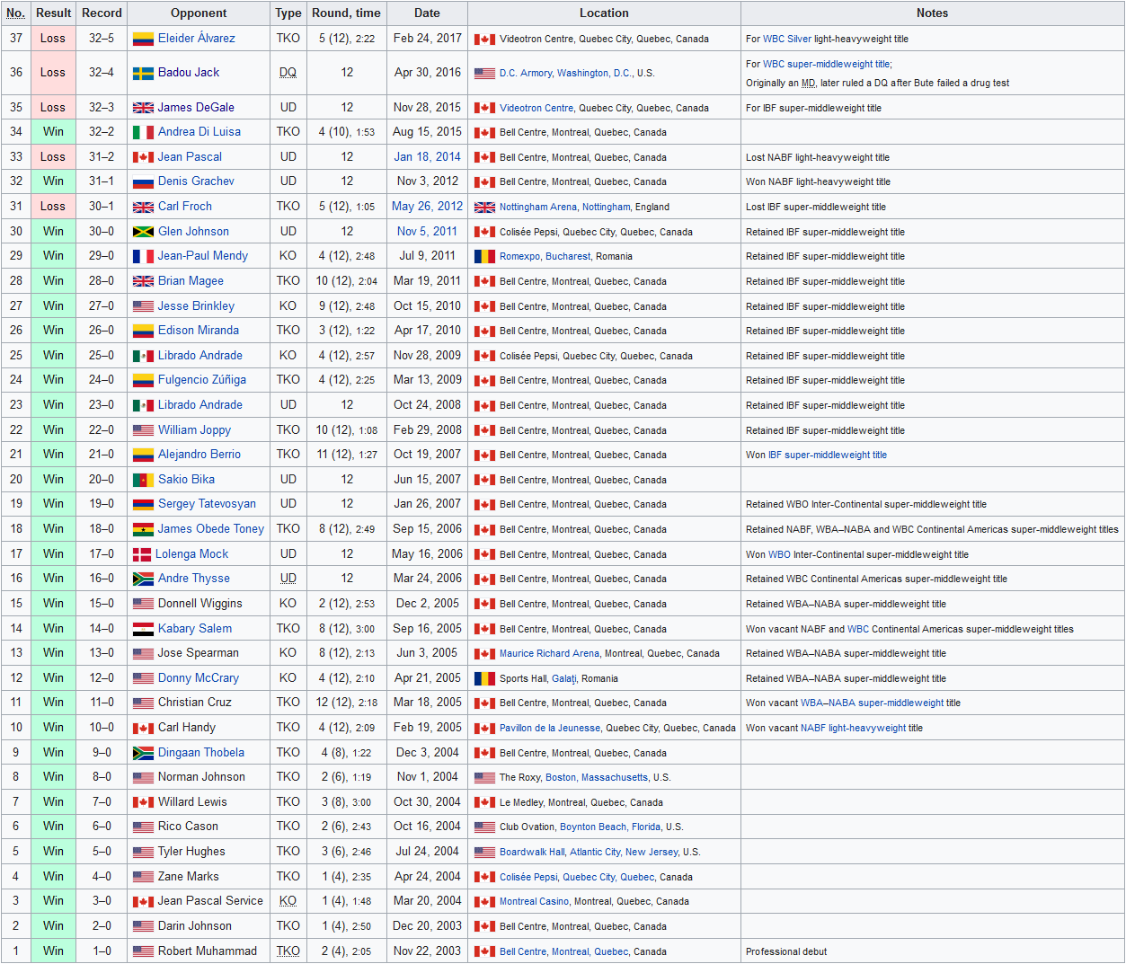The height and width of the screenshot is (964, 1126).
Task: Click the Italian flag beside Andrea Di Luisa
Action: click(143, 132)
